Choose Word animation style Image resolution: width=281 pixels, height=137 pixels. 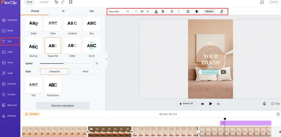click(85, 72)
